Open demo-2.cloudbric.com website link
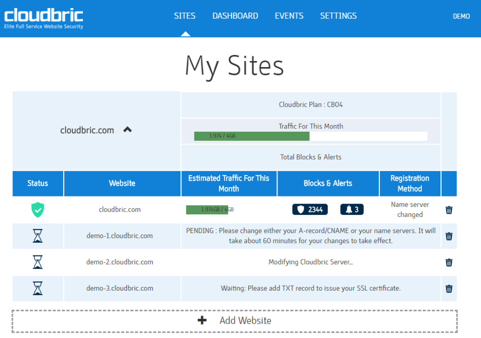 [120, 262]
